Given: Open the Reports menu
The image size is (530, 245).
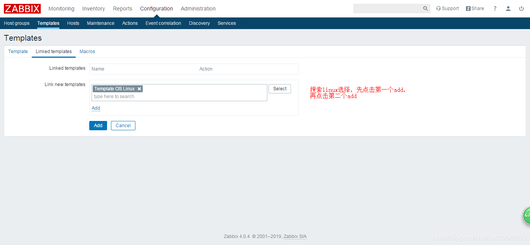Looking at the screenshot, I should 123,9.
